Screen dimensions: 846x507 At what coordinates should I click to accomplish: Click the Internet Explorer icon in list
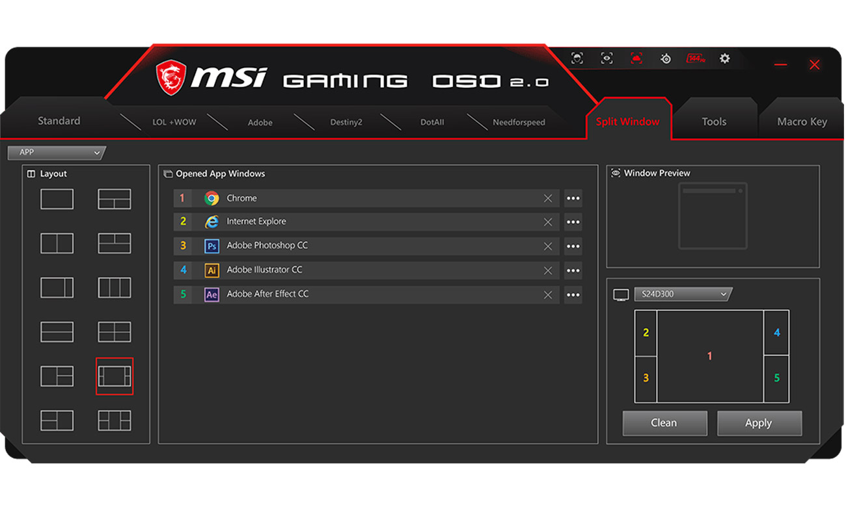coord(211,222)
